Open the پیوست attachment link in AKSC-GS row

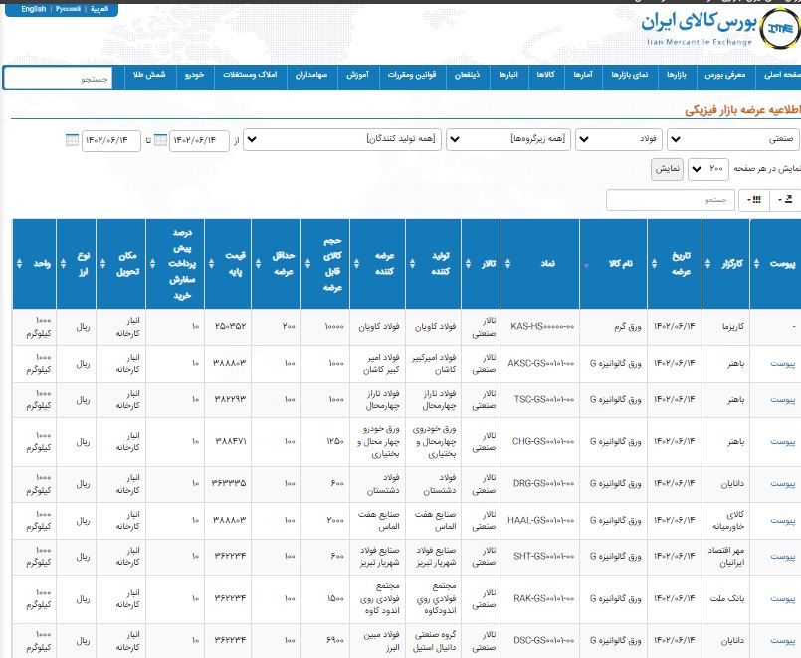click(783, 364)
